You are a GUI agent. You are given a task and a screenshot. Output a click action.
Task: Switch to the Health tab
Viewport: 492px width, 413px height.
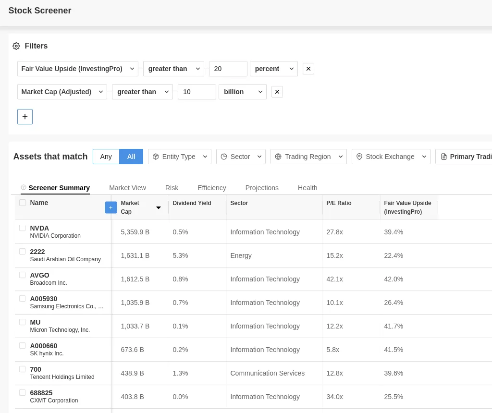307,188
